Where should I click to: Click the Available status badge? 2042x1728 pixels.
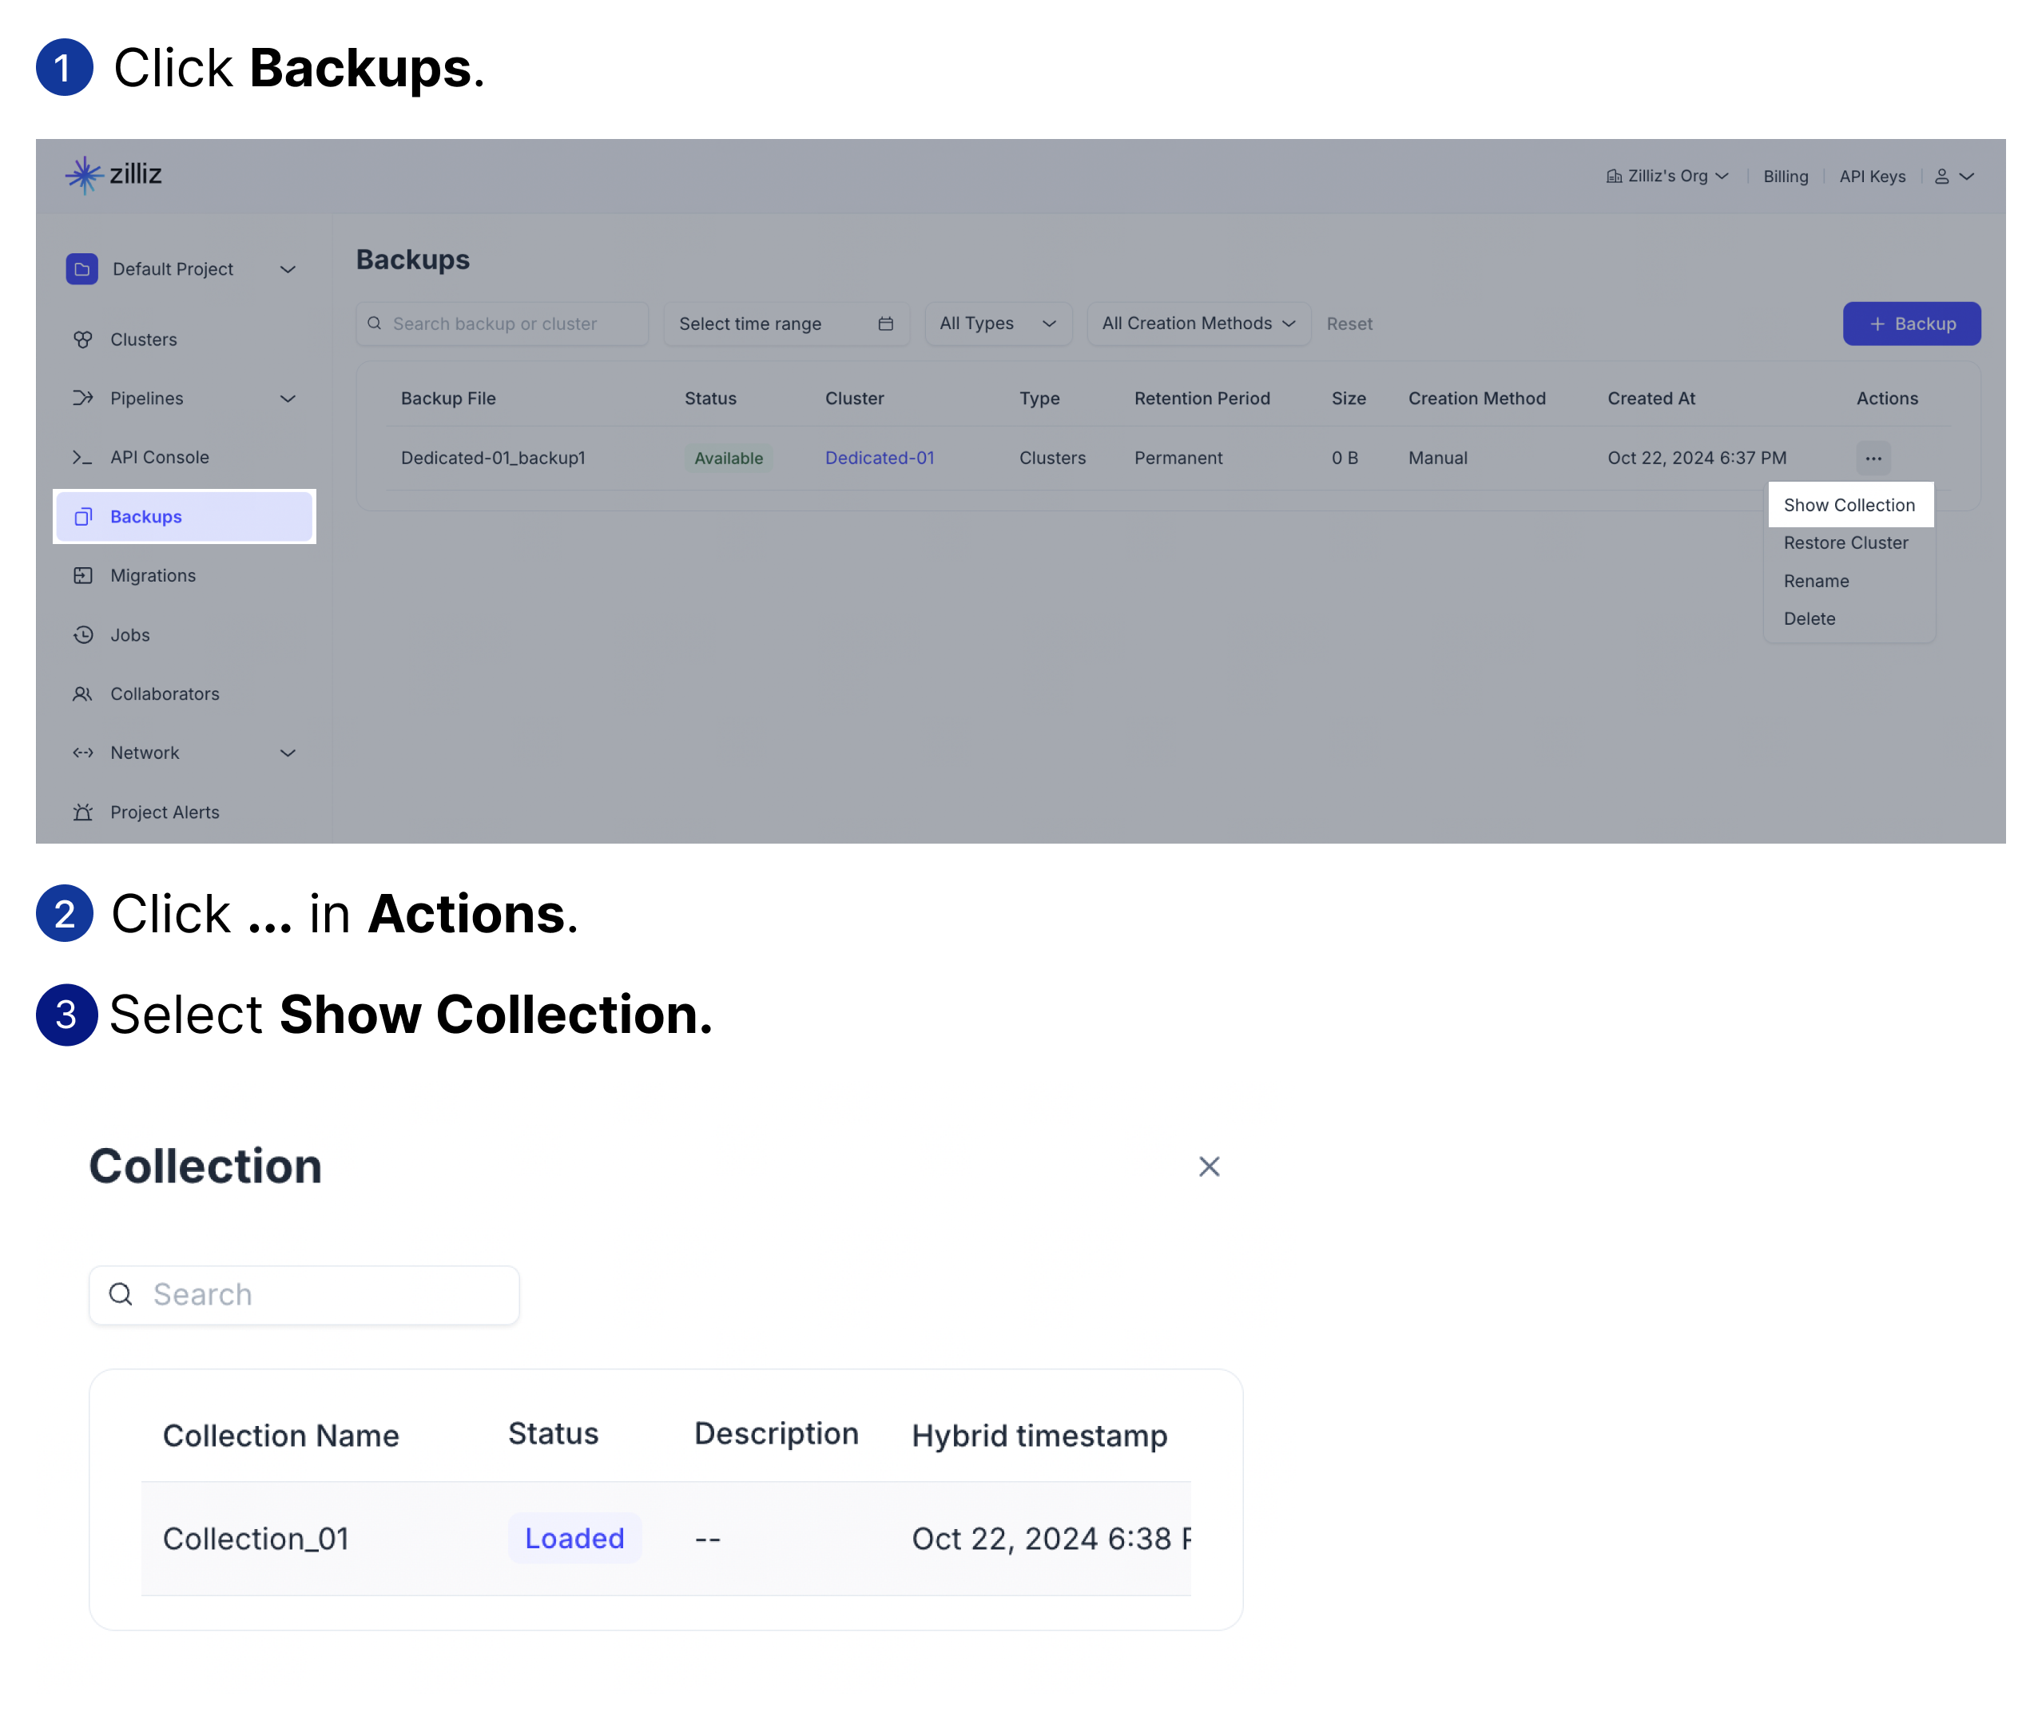point(728,458)
